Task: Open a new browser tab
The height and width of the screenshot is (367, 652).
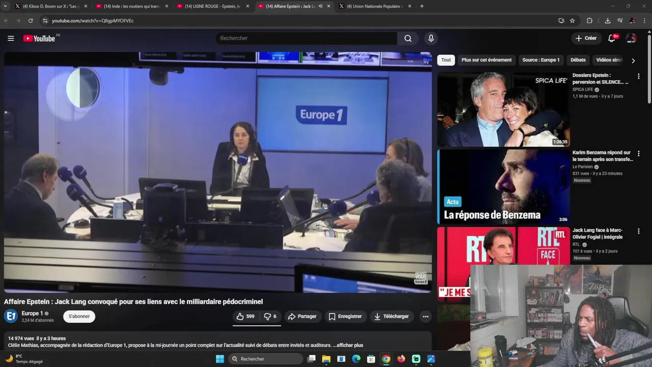Action: coord(422,6)
